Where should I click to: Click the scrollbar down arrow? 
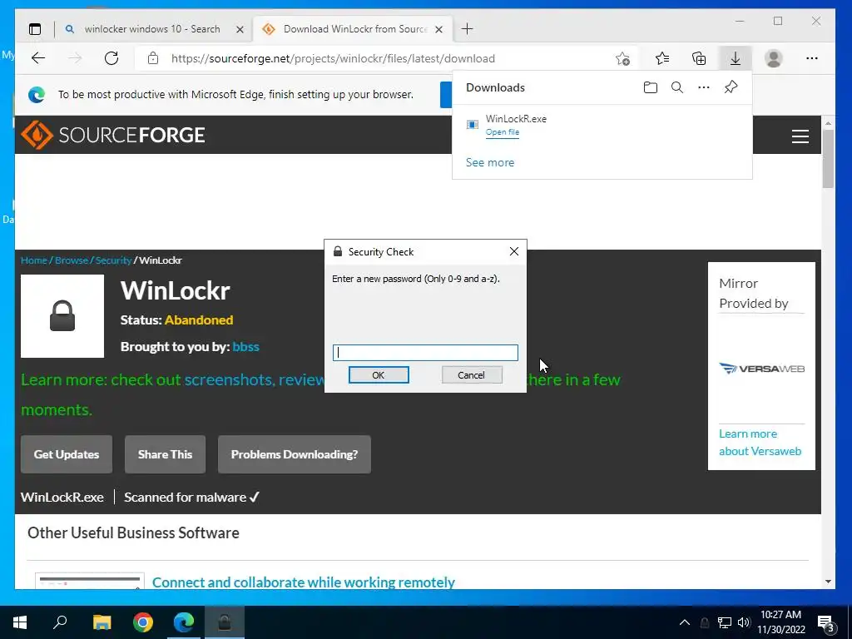(x=828, y=582)
